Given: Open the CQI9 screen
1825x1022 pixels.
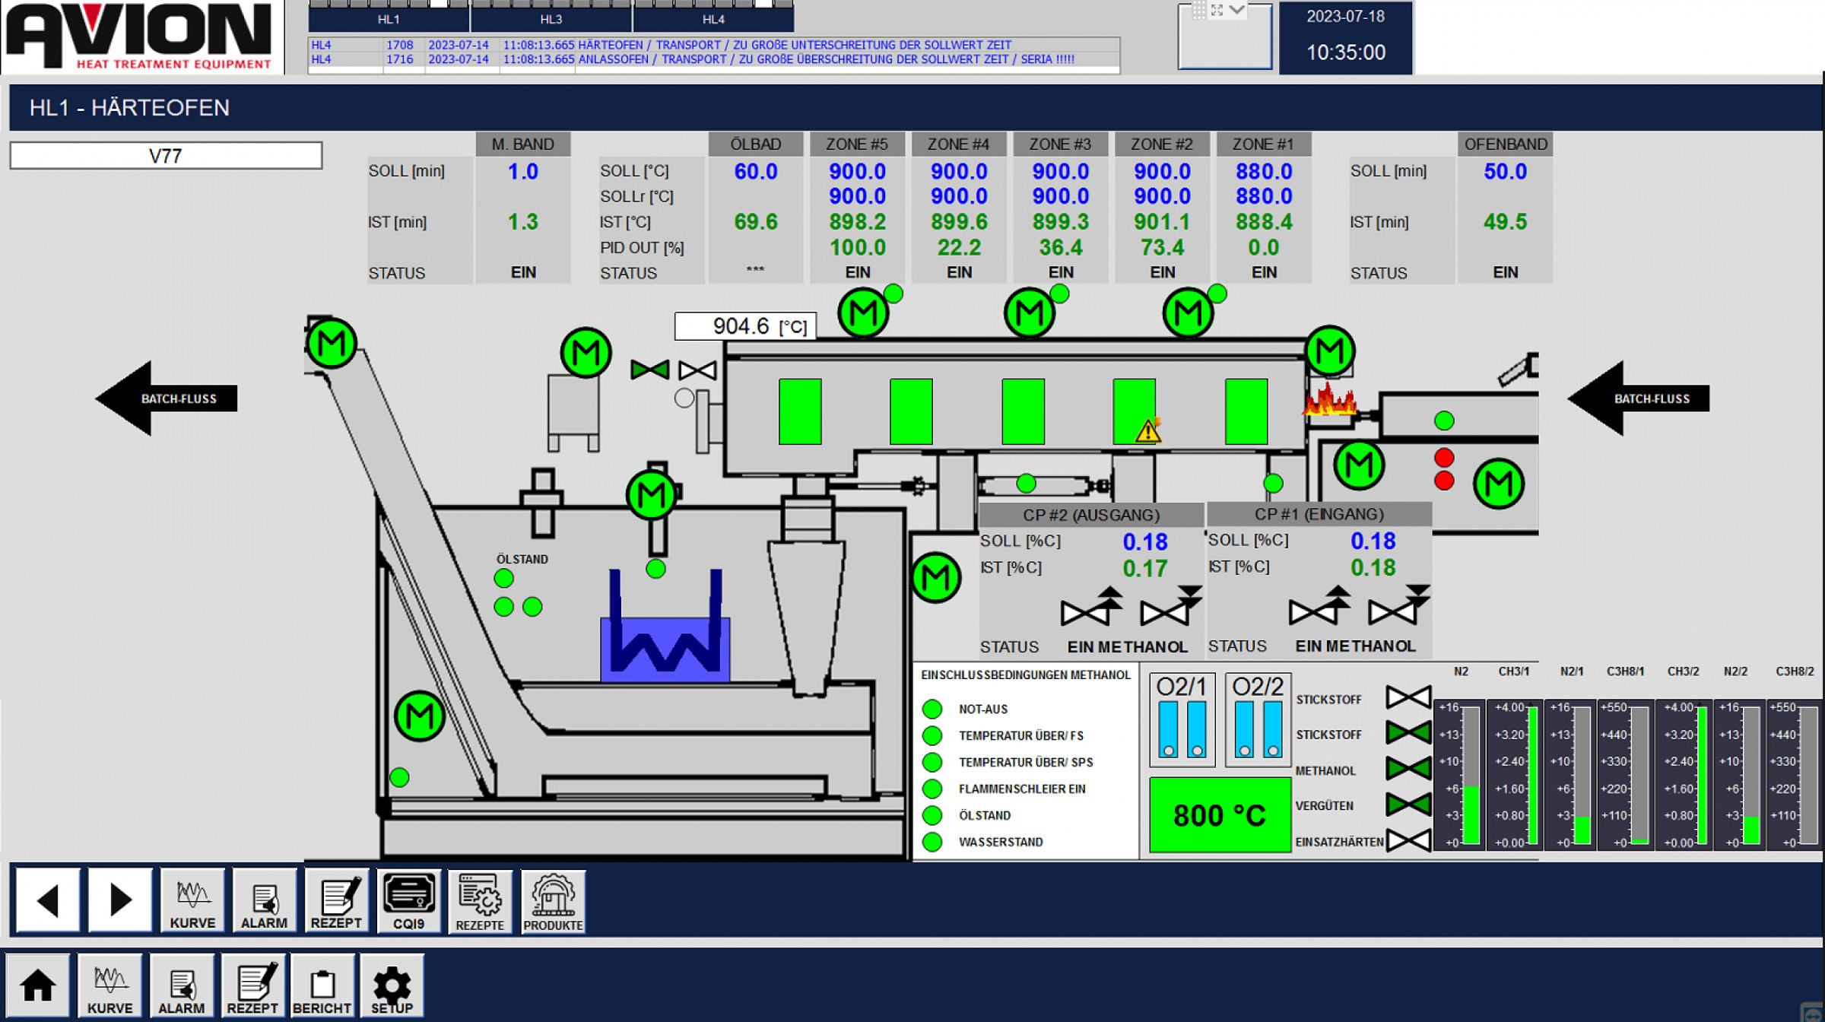Looking at the screenshot, I should pyautogui.click(x=408, y=902).
